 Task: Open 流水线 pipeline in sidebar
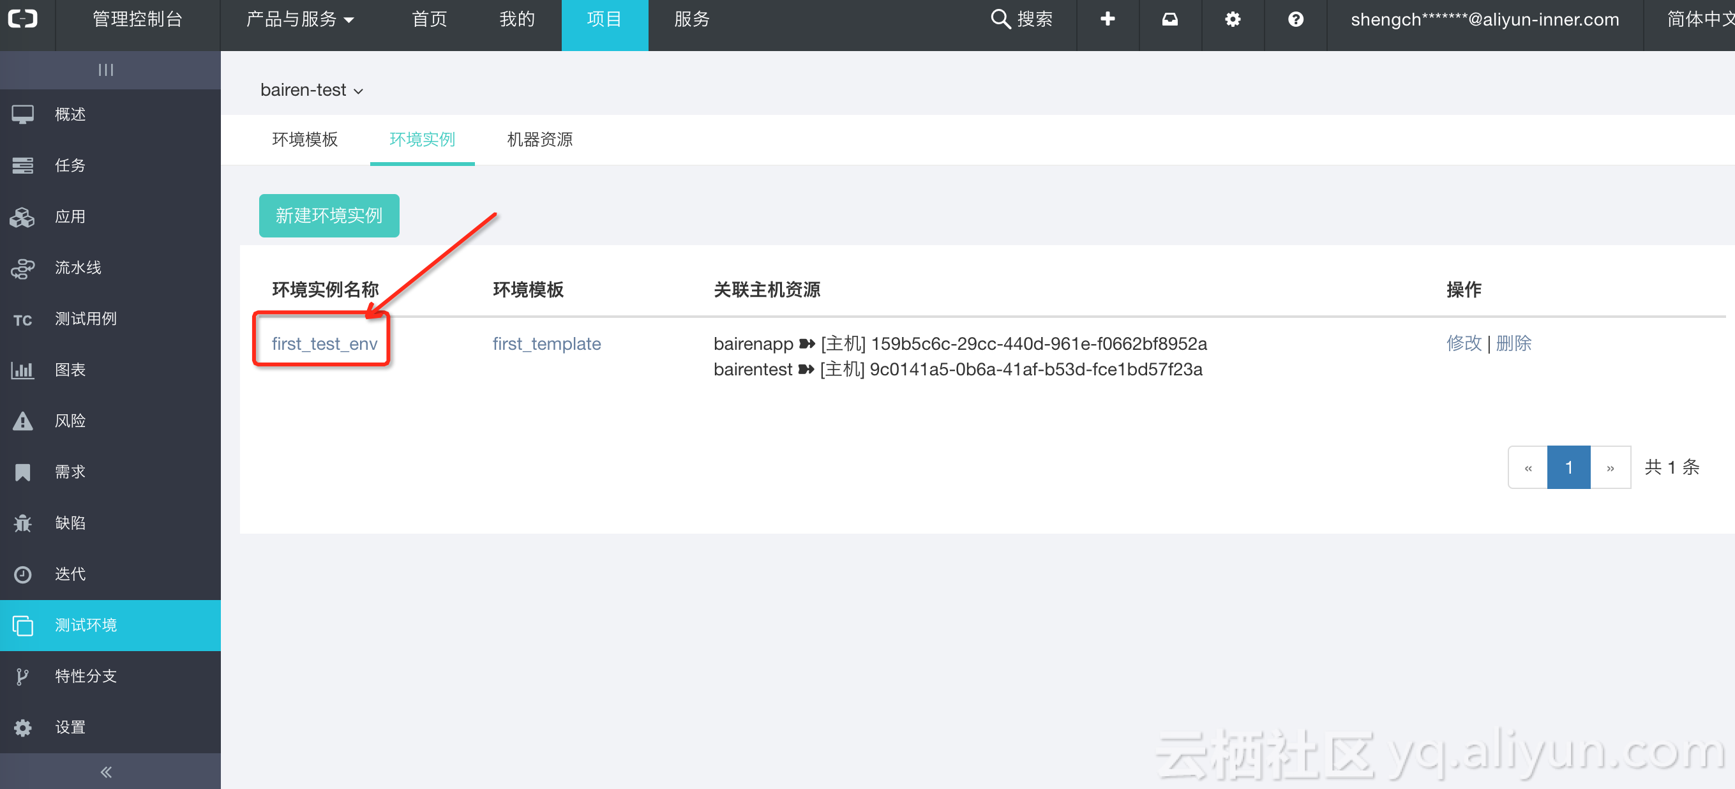point(78,267)
